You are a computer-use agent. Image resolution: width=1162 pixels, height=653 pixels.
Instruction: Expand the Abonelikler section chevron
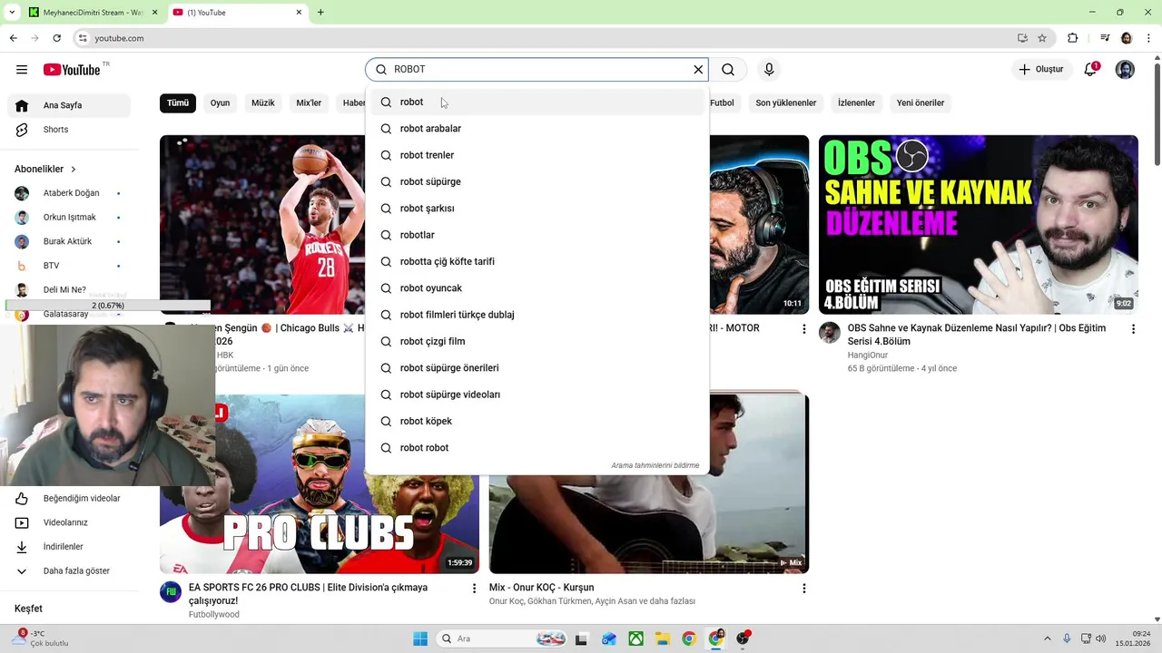[x=74, y=170]
